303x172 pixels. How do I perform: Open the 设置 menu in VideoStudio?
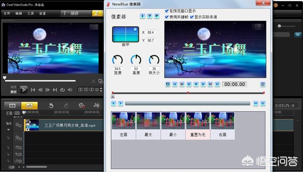[42, 13]
